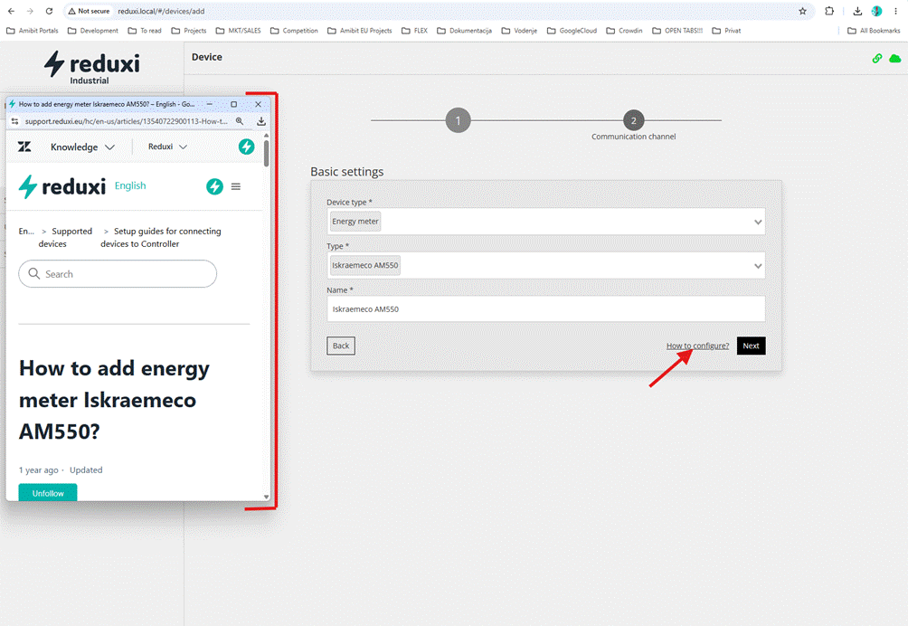Click the popup window vertical scrollbar thumb
The image size is (908, 626).
(x=267, y=153)
